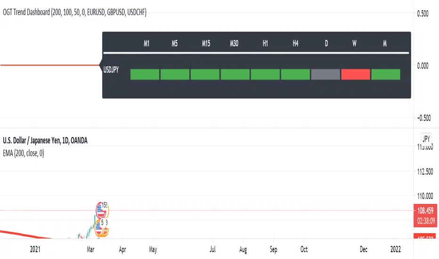Viewport: 439px width, 259px height.
Task: Click the red W timeframe trend cell
Action: [x=356, y=74]
